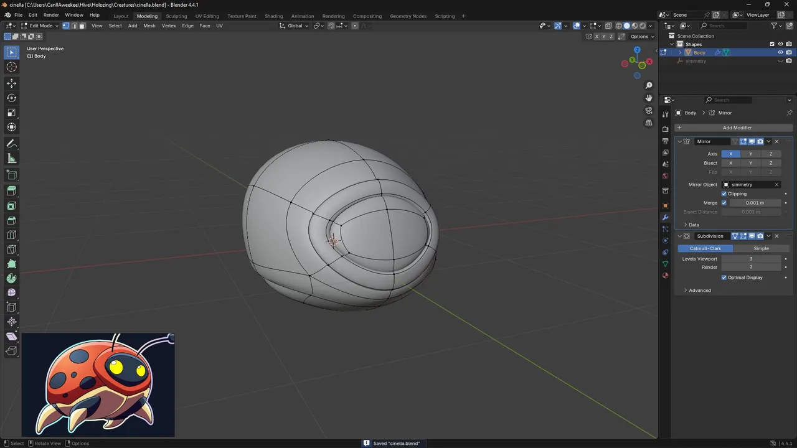Switch perspective/orthographic grid icon
This screenshot has height=448, width=797.
coord(649,123)
